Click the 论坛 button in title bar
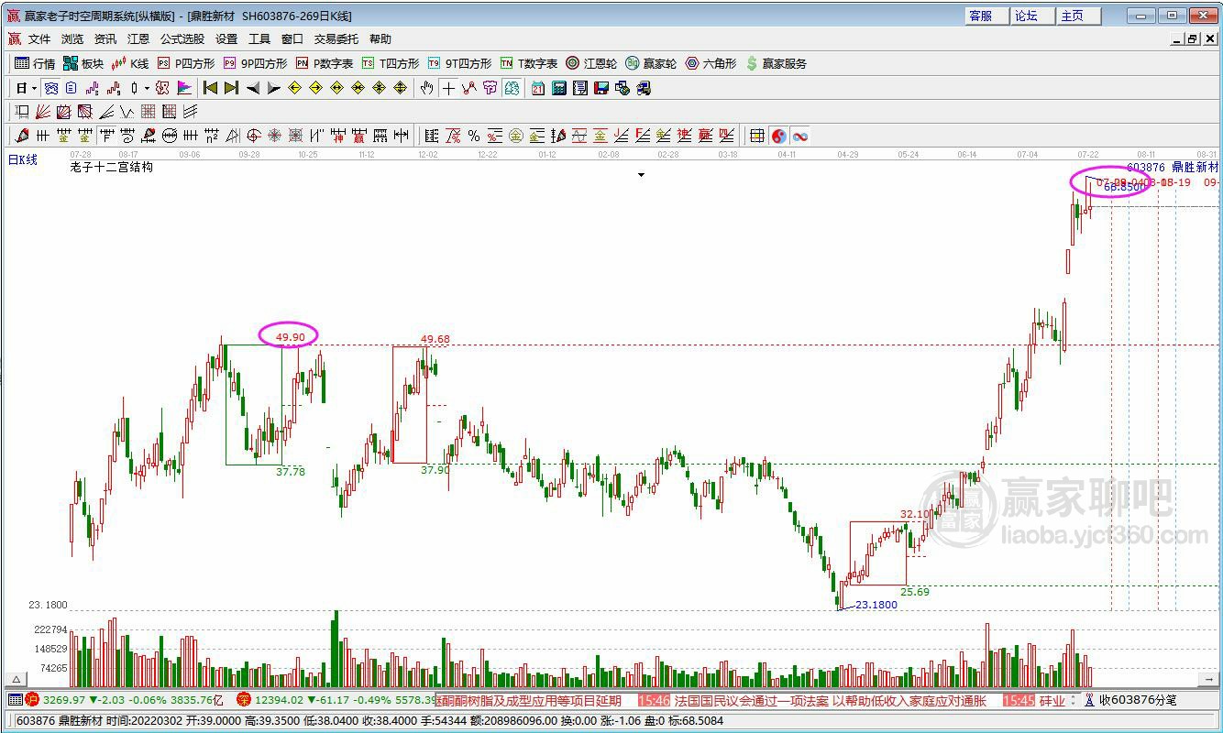Screen dimensions: 1223x733 point(1032,16)
